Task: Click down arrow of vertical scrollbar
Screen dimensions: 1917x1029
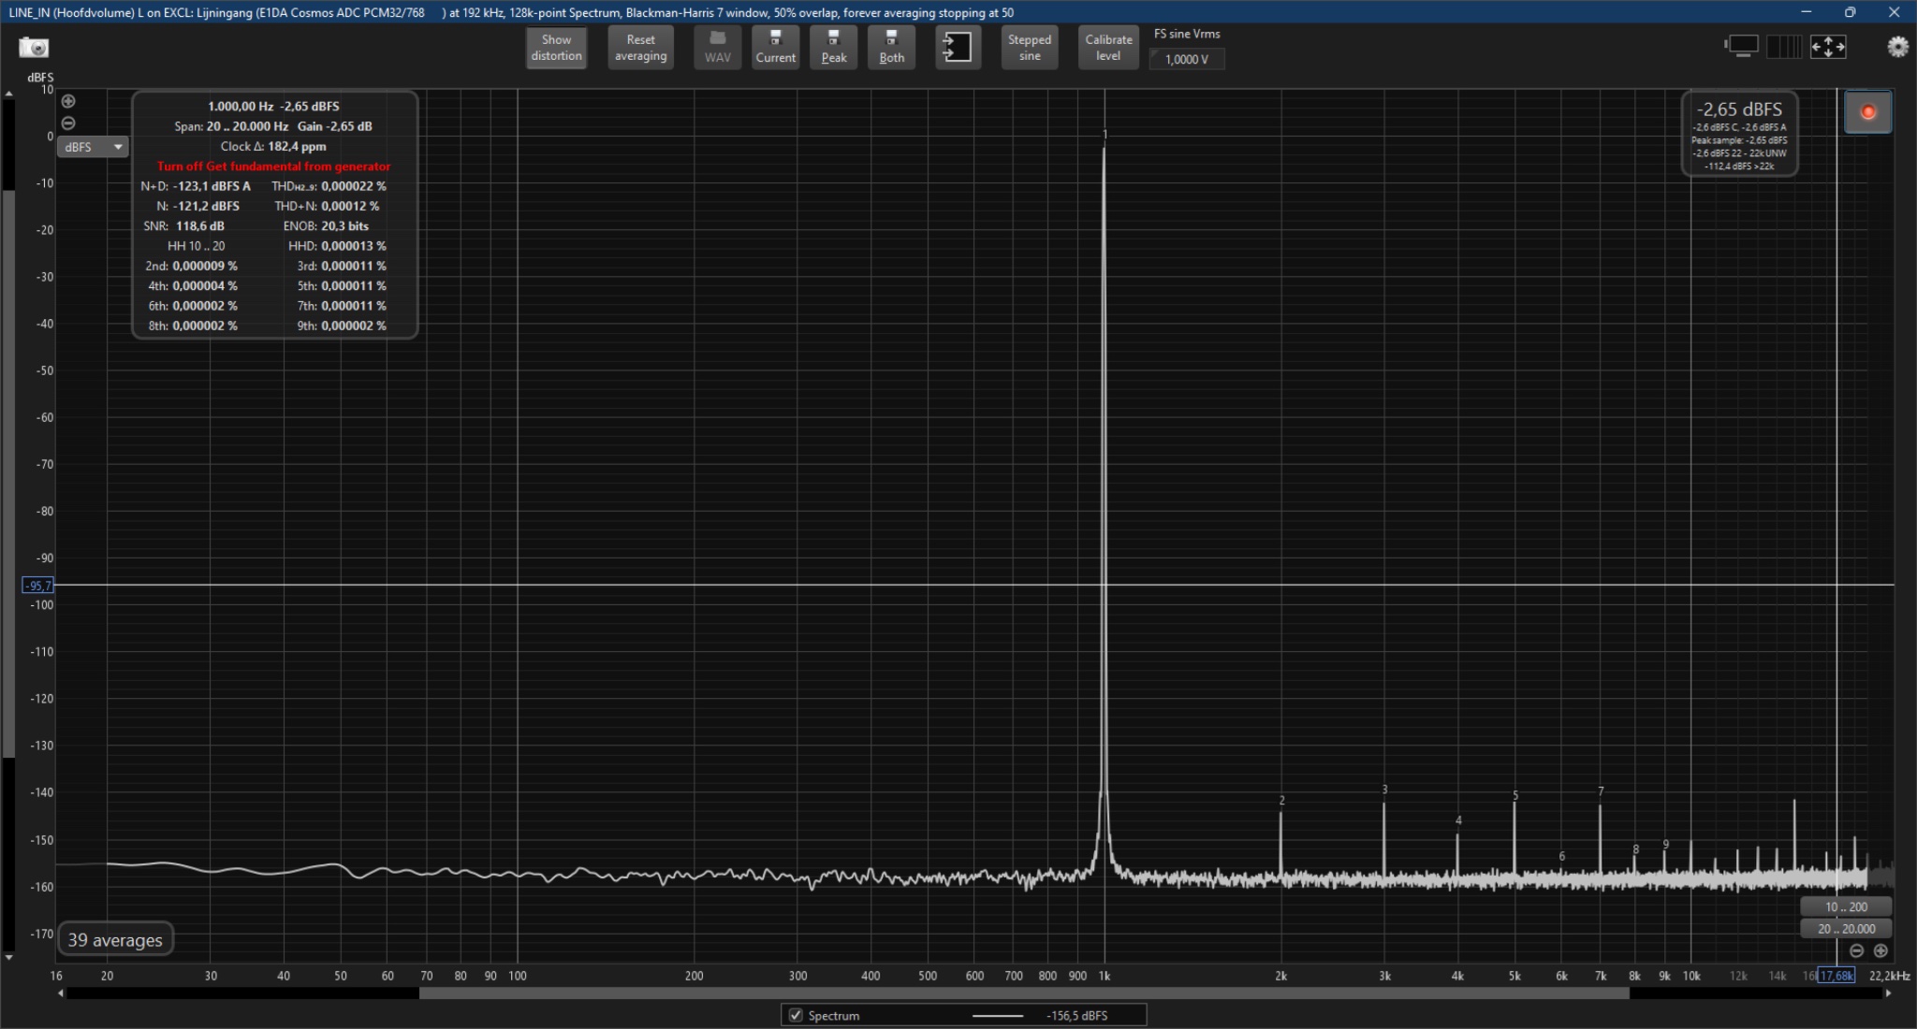Action: pos(8,957)
